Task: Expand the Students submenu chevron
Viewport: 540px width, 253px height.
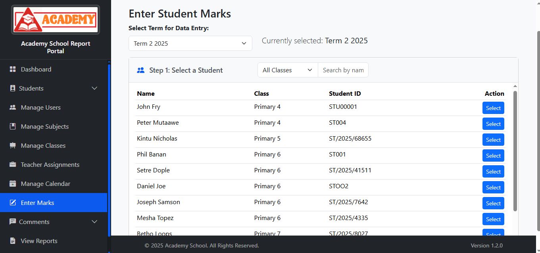Action: tap(94, 88)
